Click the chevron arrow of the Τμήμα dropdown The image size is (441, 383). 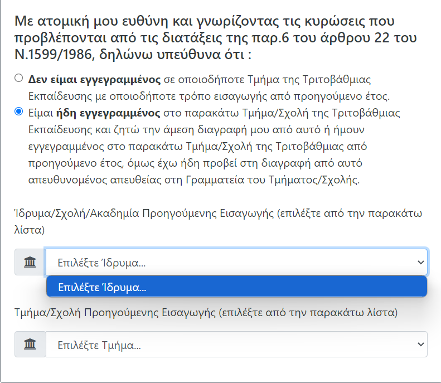pos(420,345)
